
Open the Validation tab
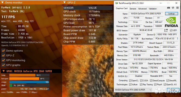[153, 8]
